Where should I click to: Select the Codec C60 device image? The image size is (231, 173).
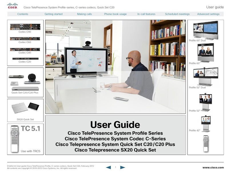coord(25,39)
